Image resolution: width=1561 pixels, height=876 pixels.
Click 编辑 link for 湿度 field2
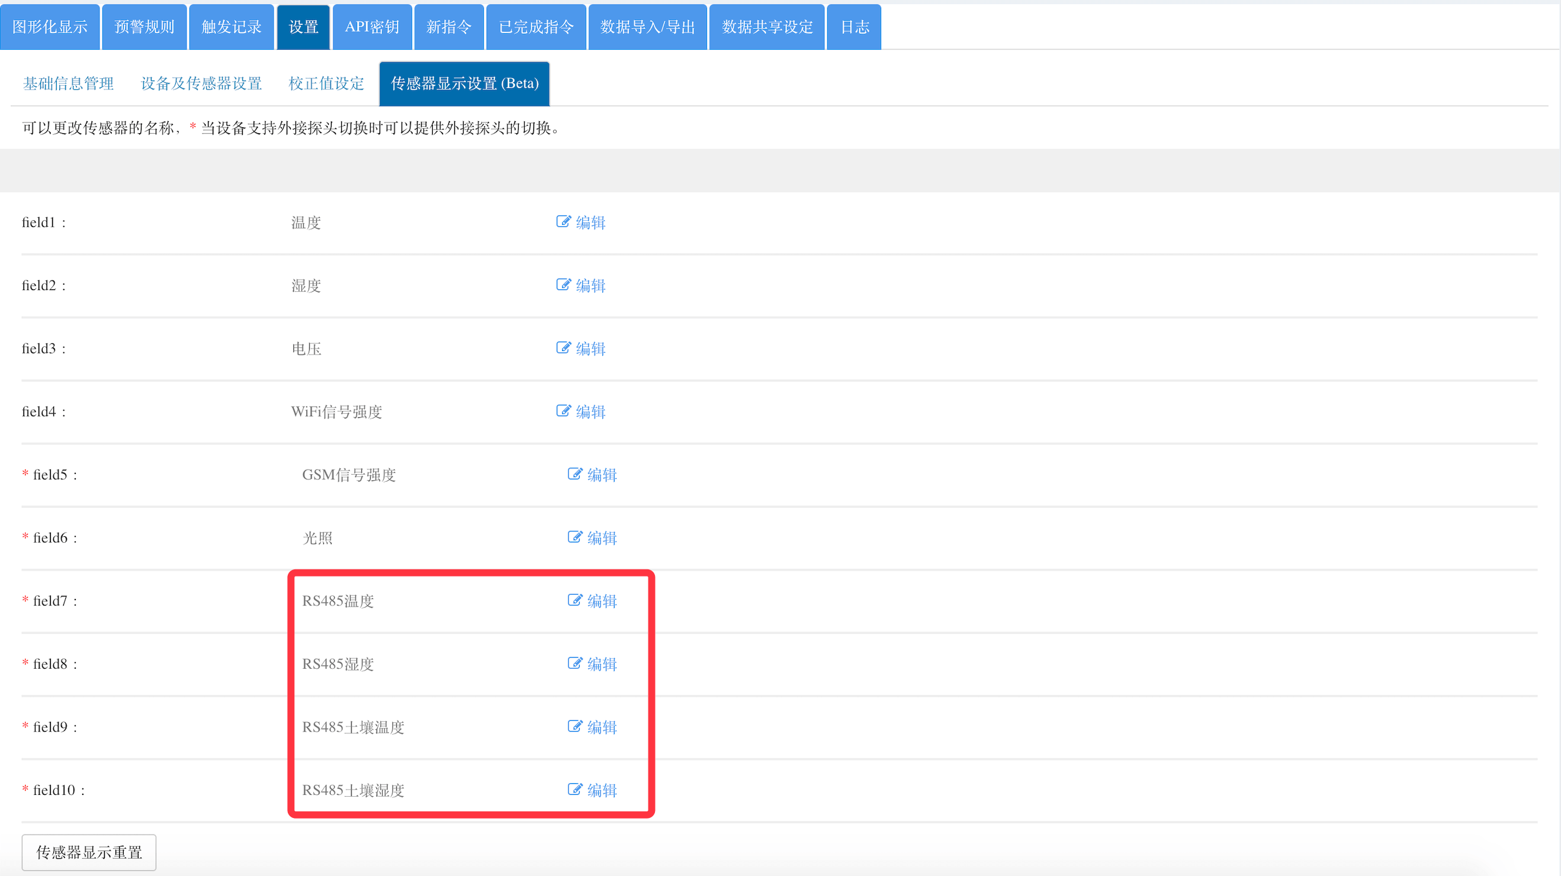[x=591, y=285]
